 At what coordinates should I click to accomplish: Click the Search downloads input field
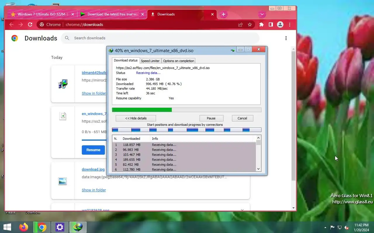pos(160,38)
